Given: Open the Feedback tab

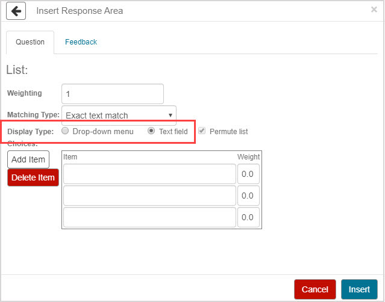Looking at the screenshot, I should click(x=81, y=42).
